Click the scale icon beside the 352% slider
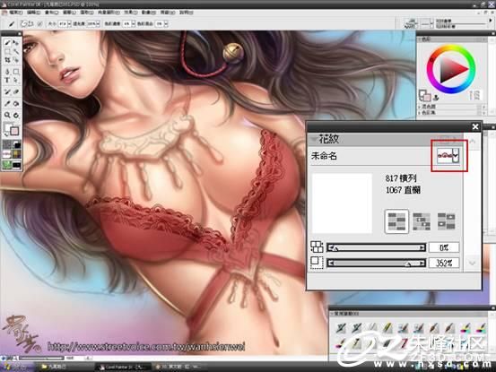 click(317, 263)
